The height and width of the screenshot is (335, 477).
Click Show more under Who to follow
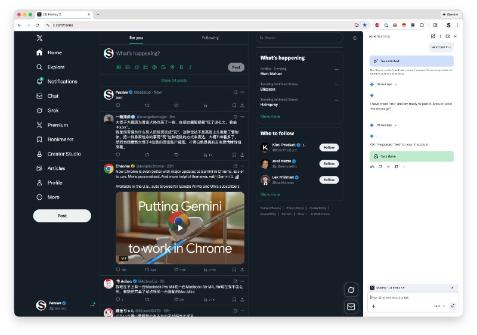click(270, 194)
